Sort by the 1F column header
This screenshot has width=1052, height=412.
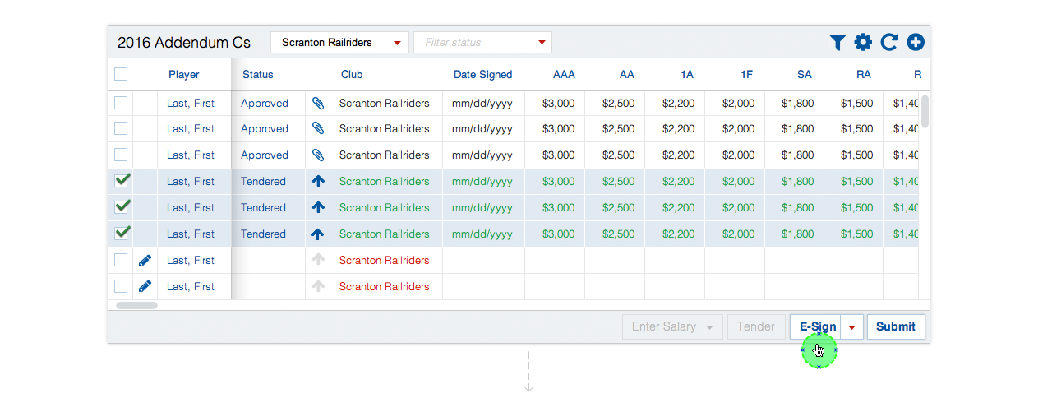coord(746,75)
